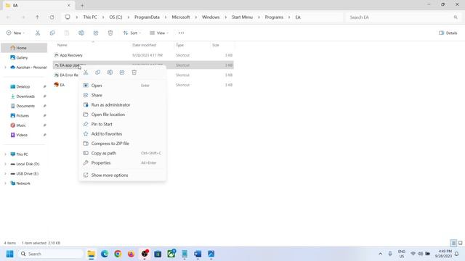Image resolution: width=465 pixels, height=261 pixels.
Task: Choose Share in the context menu list
Action: coord(123,95)
